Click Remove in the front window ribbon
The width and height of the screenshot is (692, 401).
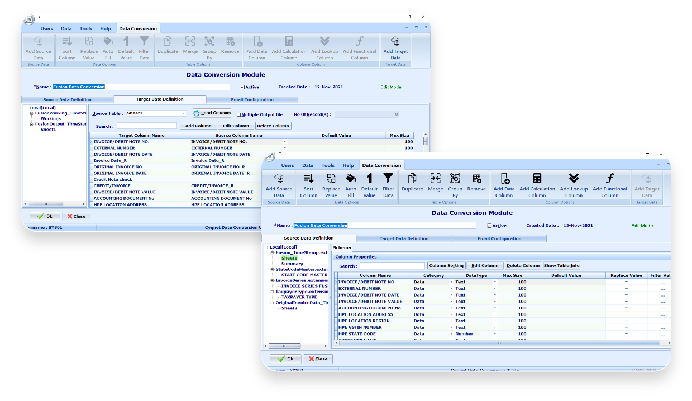point(476,182)
